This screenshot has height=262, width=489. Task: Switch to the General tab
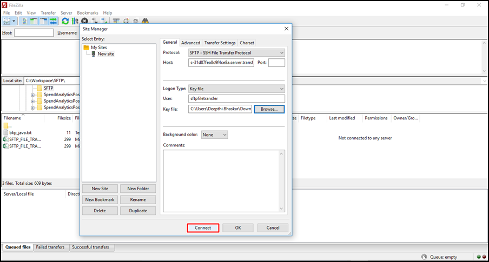coord(170,42)
